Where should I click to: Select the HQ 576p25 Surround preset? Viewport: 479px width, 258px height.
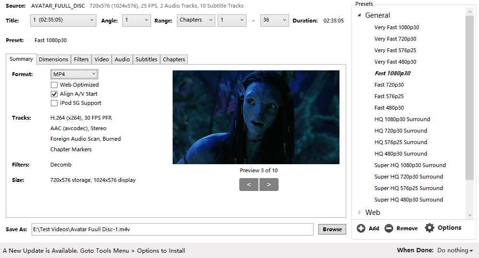point(401,143)
